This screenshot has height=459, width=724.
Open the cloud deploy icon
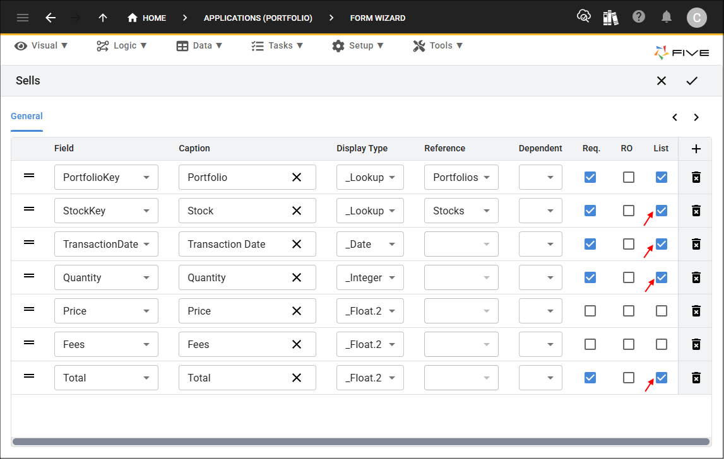coord(584,17)
